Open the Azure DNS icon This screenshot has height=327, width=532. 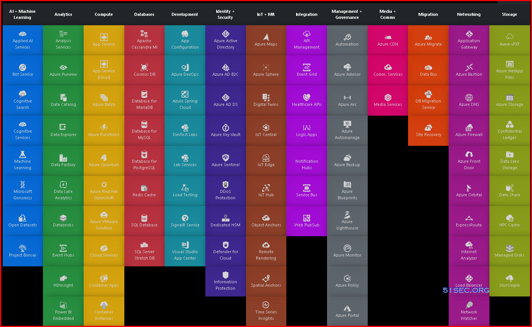(x=469, y=98)
